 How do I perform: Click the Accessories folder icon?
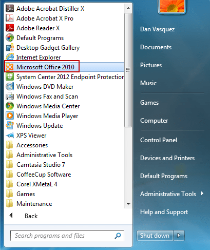(10, 145)
